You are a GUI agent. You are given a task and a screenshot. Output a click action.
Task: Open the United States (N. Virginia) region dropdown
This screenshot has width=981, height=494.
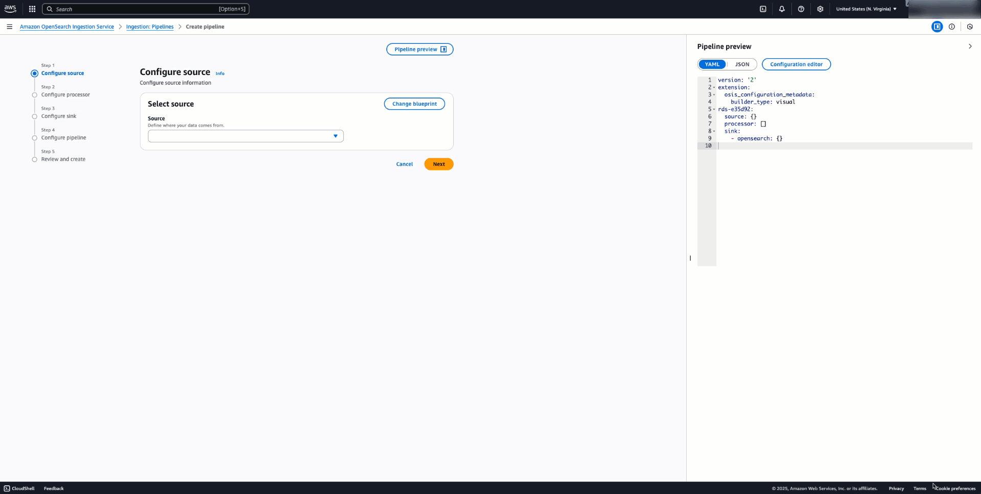pyautogui.click(x=866, y=9)
